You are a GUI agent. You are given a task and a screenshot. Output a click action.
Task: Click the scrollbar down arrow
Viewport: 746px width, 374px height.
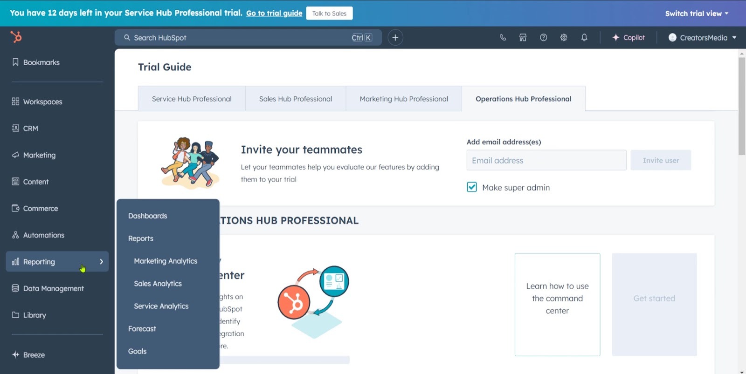[742, 371]
